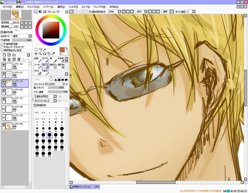Select layer レイヤー17 in the list

coord(15,100)
